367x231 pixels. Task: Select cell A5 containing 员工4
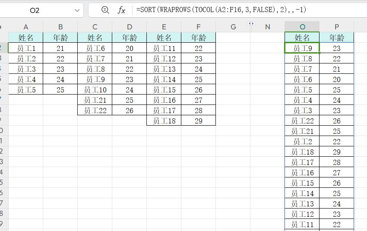[x=26, y=79]
